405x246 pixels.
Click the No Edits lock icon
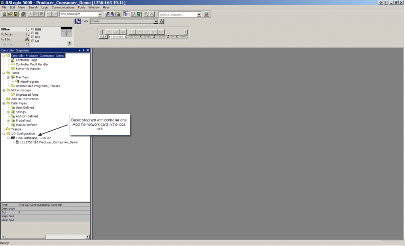point(27,40)
